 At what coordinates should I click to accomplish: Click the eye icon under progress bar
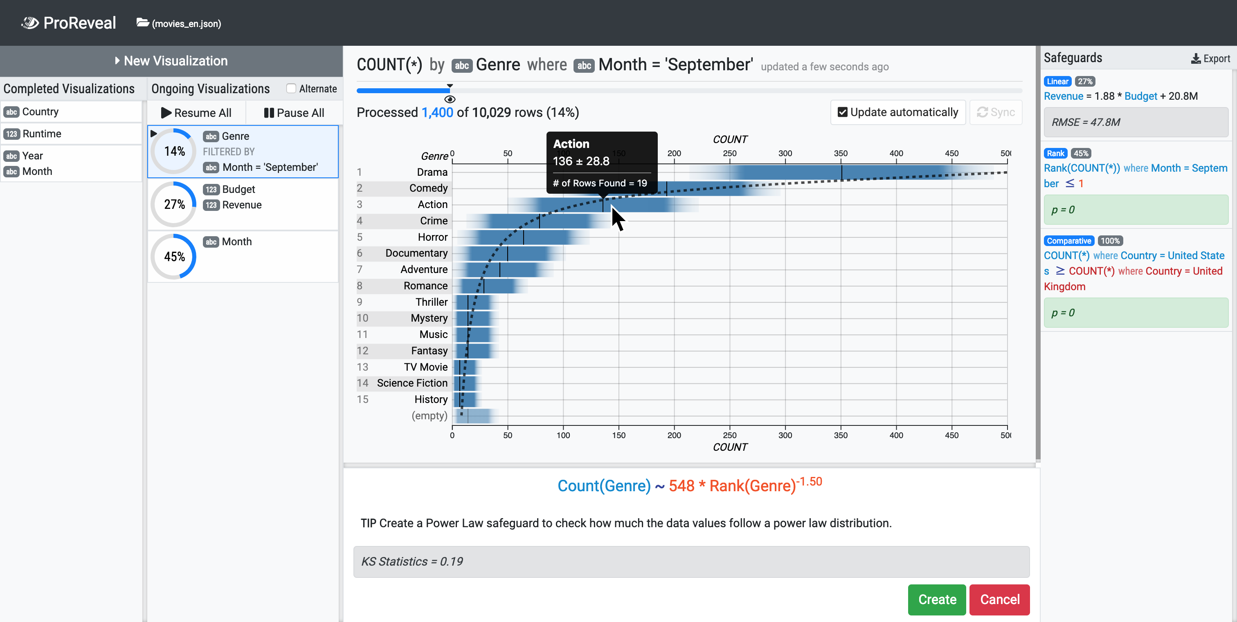(450, 99)
